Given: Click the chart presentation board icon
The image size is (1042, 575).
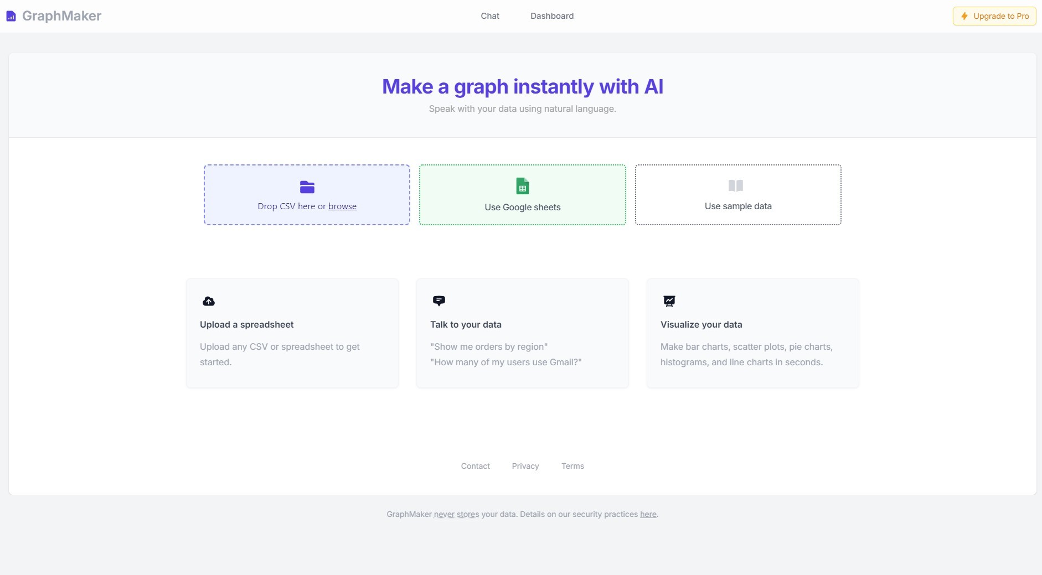Looking at the screenshot, I should 669,301.
